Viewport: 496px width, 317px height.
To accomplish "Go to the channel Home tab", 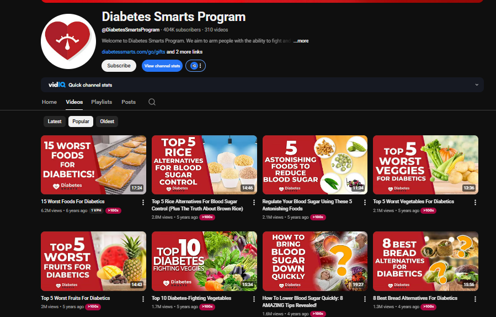I will coord(49,102).
